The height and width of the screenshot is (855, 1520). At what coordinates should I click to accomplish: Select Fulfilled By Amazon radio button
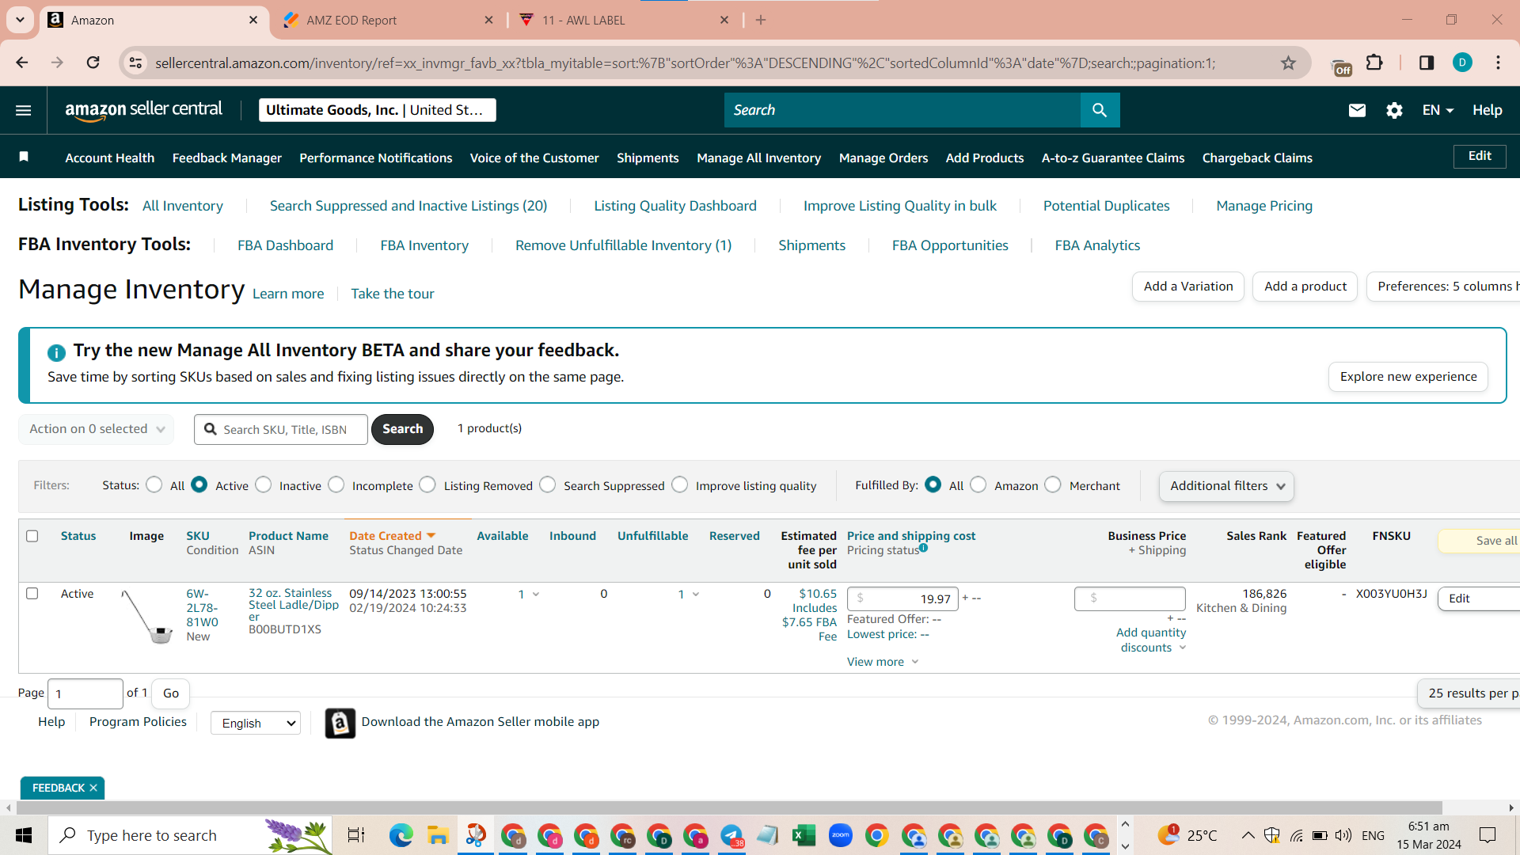tap(978, 484)
